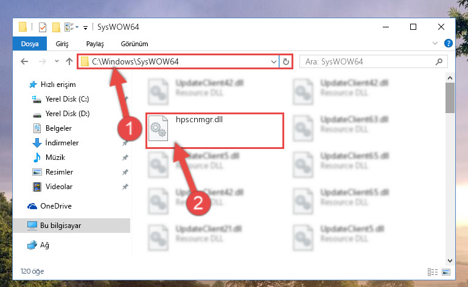The image size is (468, 287).
Task: Click the New folder icon in title bar
Action: point(56,27)
